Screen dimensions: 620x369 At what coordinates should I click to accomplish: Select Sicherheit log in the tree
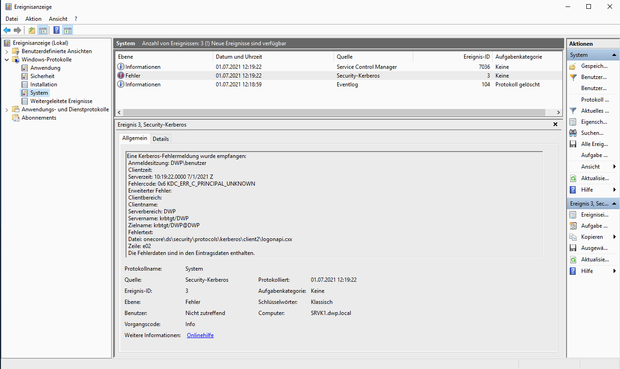click(x=42, y=76)
